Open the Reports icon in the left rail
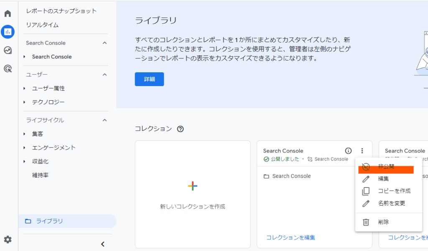Image resolution: width=428 pixels, height=251 pixels. pyautogui.click(x=8, y=32)
